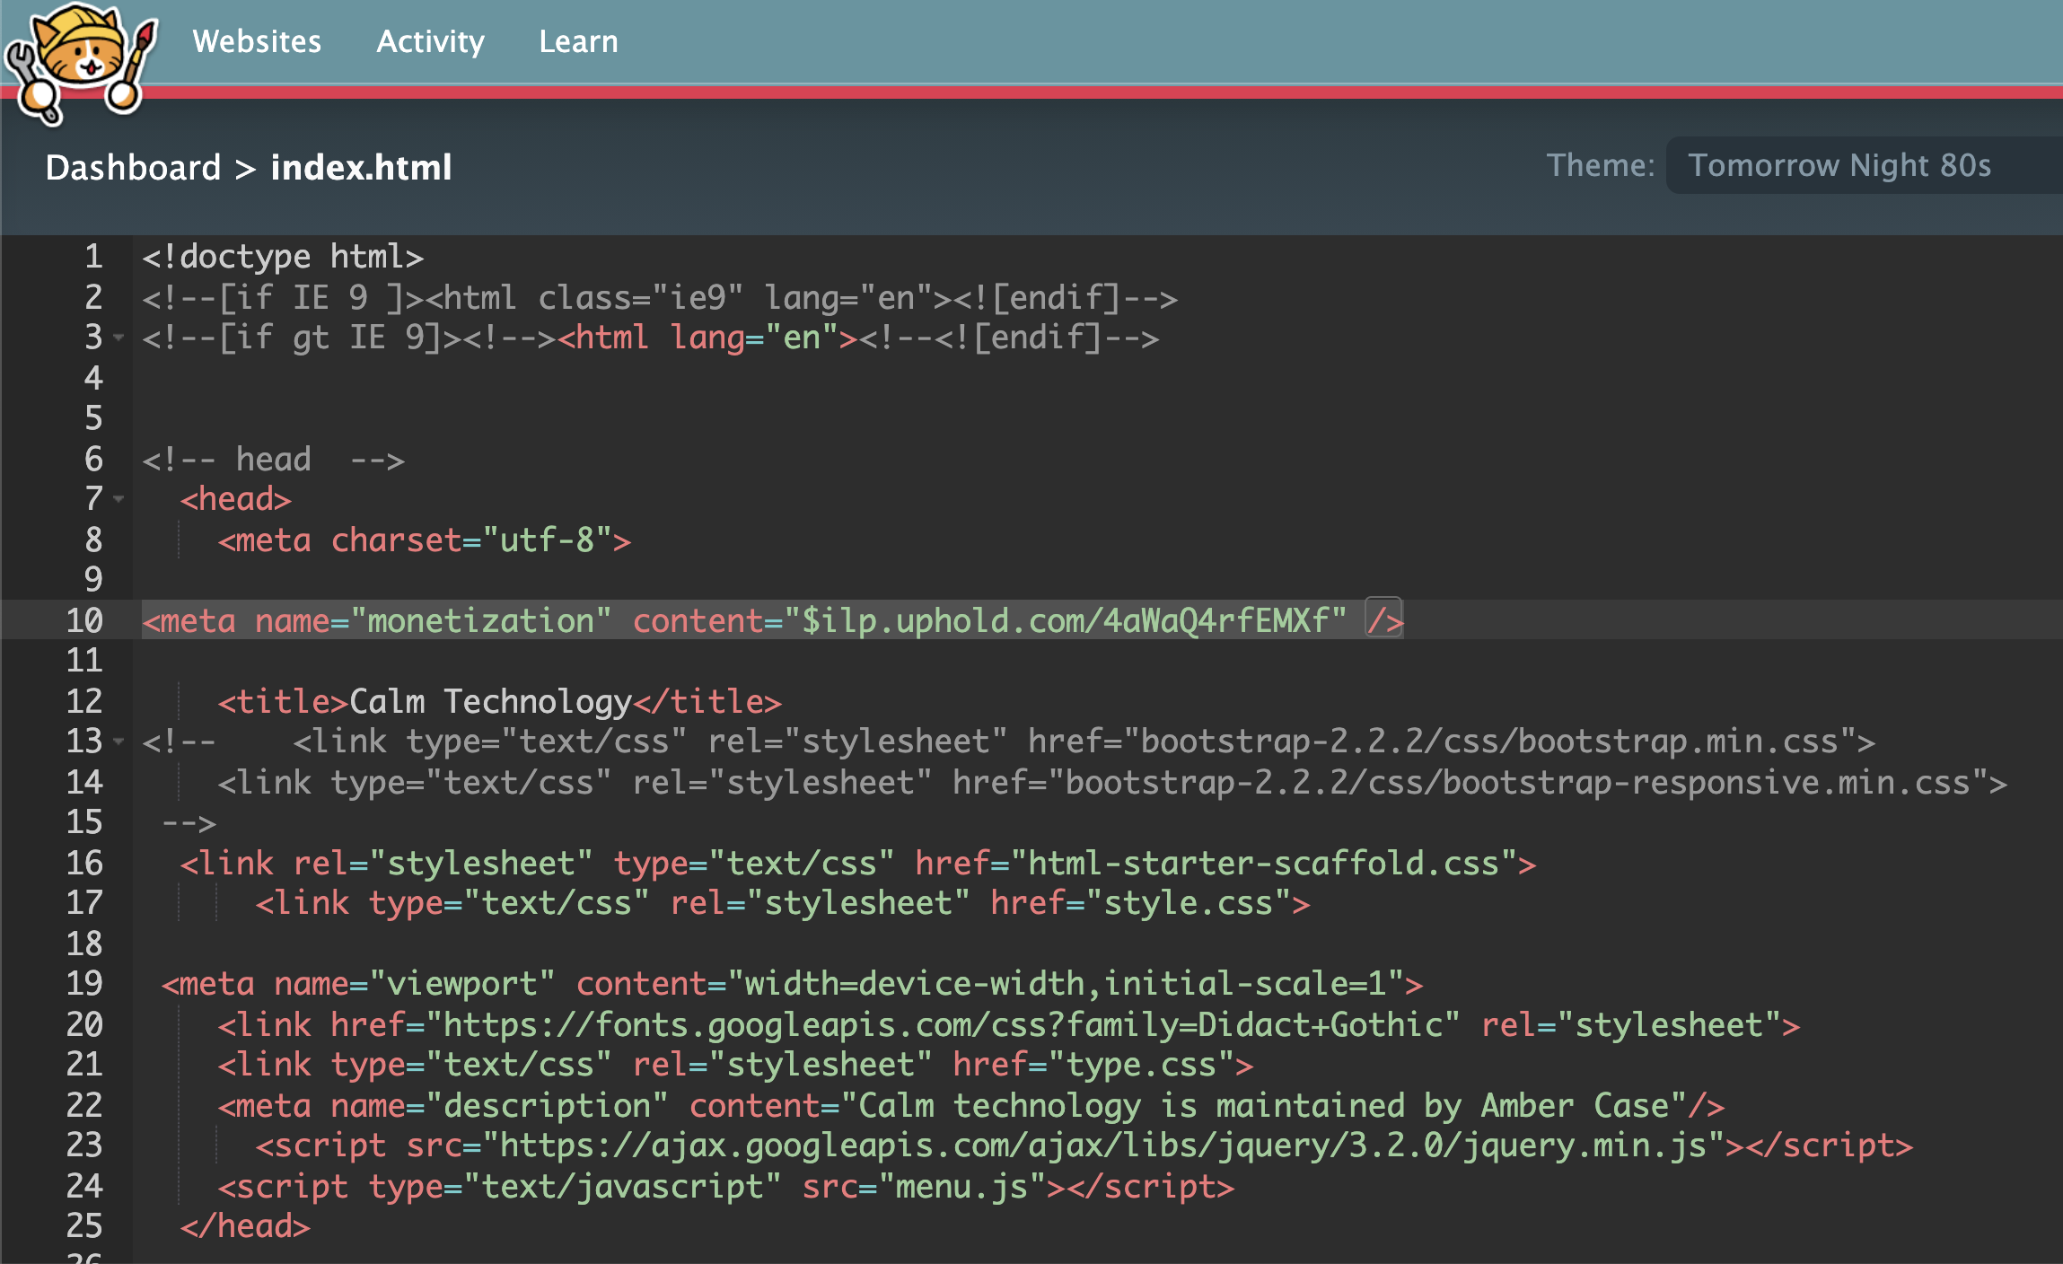Click the opening head tag
The height and width of the screenshot is (1264, 2063).
coord(236,499)
